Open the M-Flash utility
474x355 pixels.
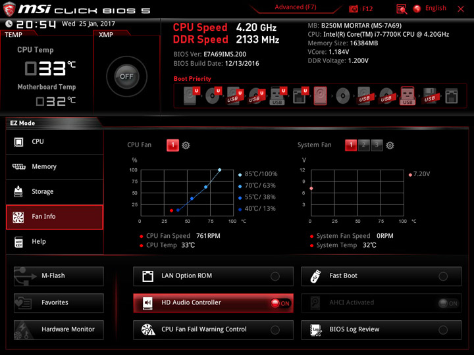click(x=59, y=276)
